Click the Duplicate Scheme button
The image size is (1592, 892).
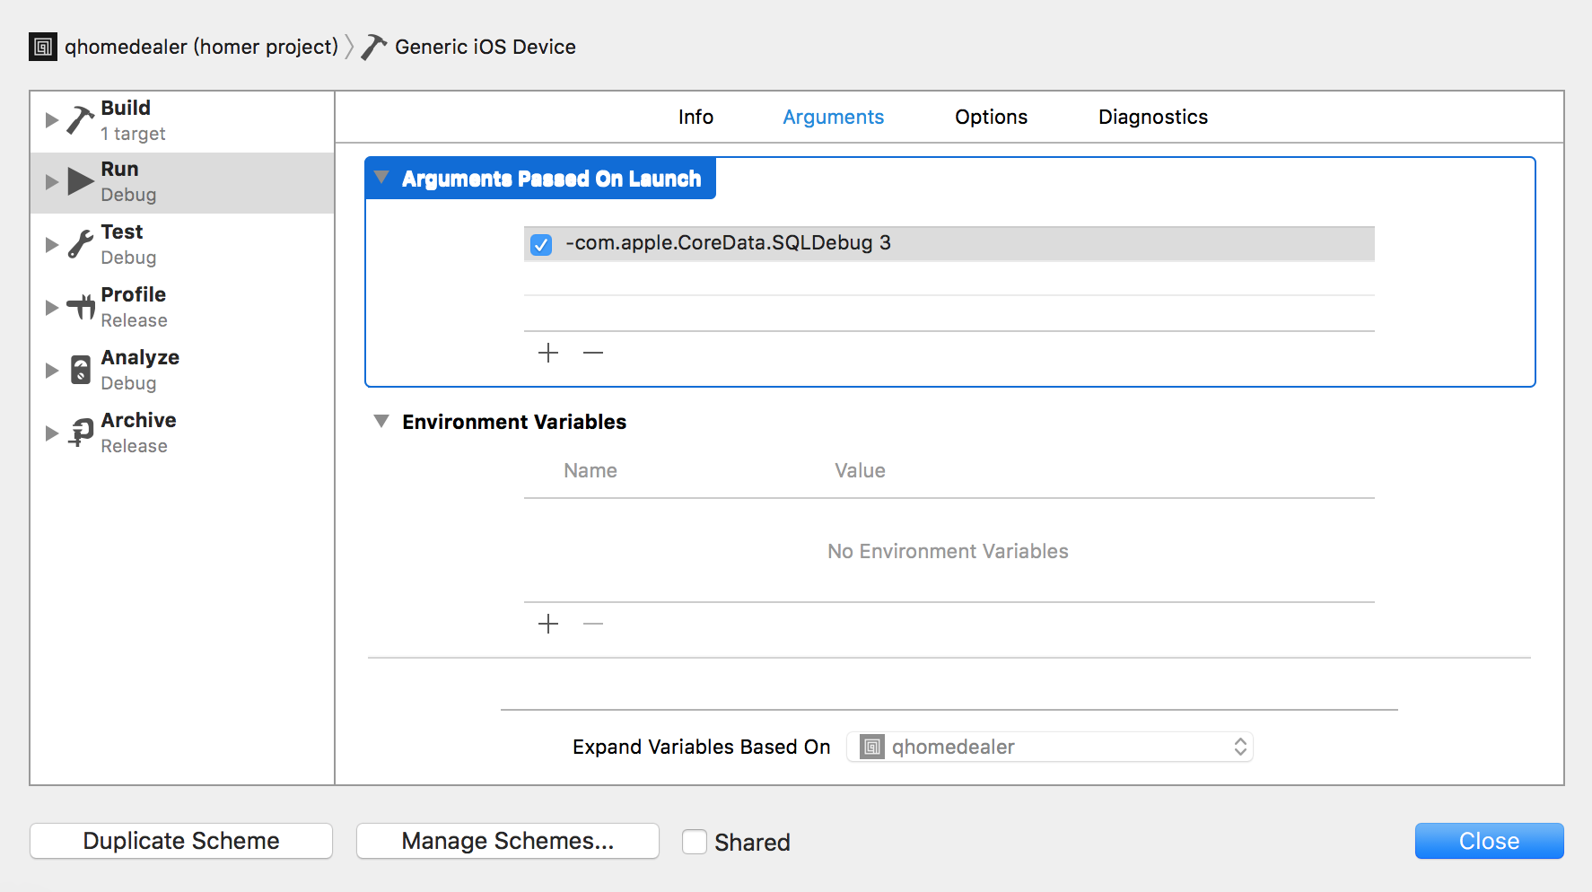click(181, 841)
